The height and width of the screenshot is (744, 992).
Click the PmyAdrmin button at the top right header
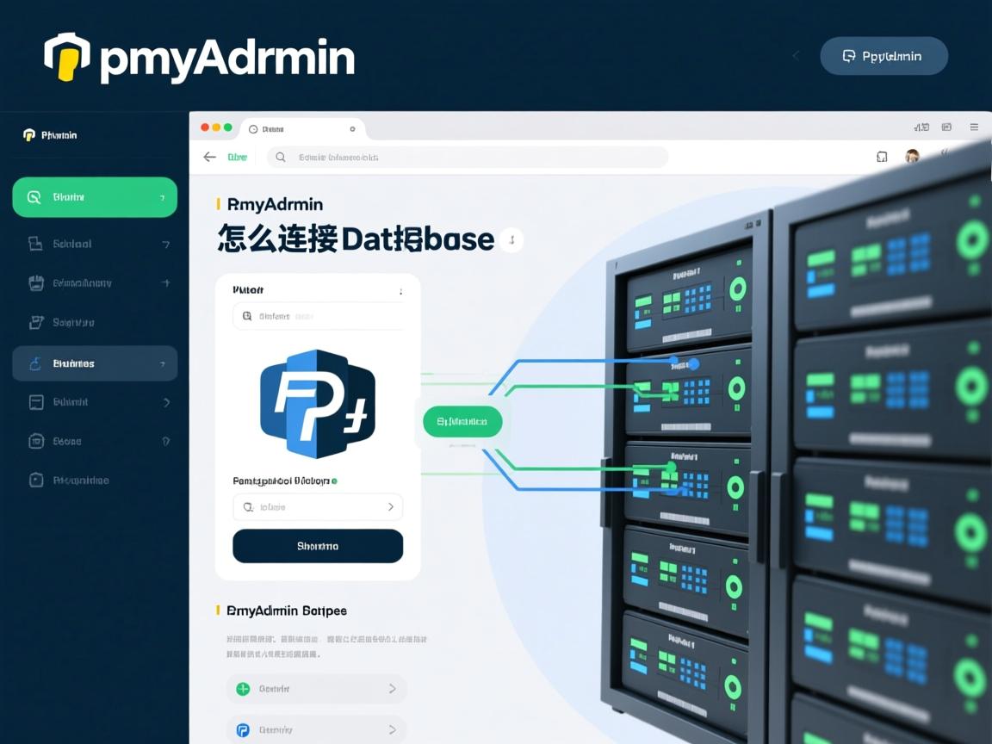883,55
